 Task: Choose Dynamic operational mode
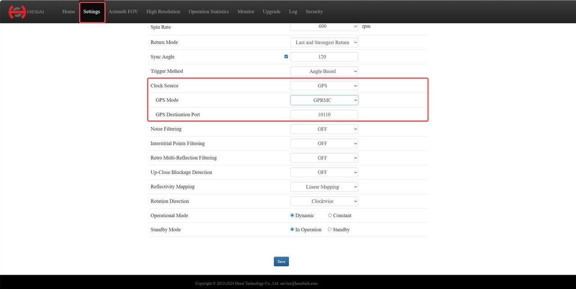[x=292, y=215]
